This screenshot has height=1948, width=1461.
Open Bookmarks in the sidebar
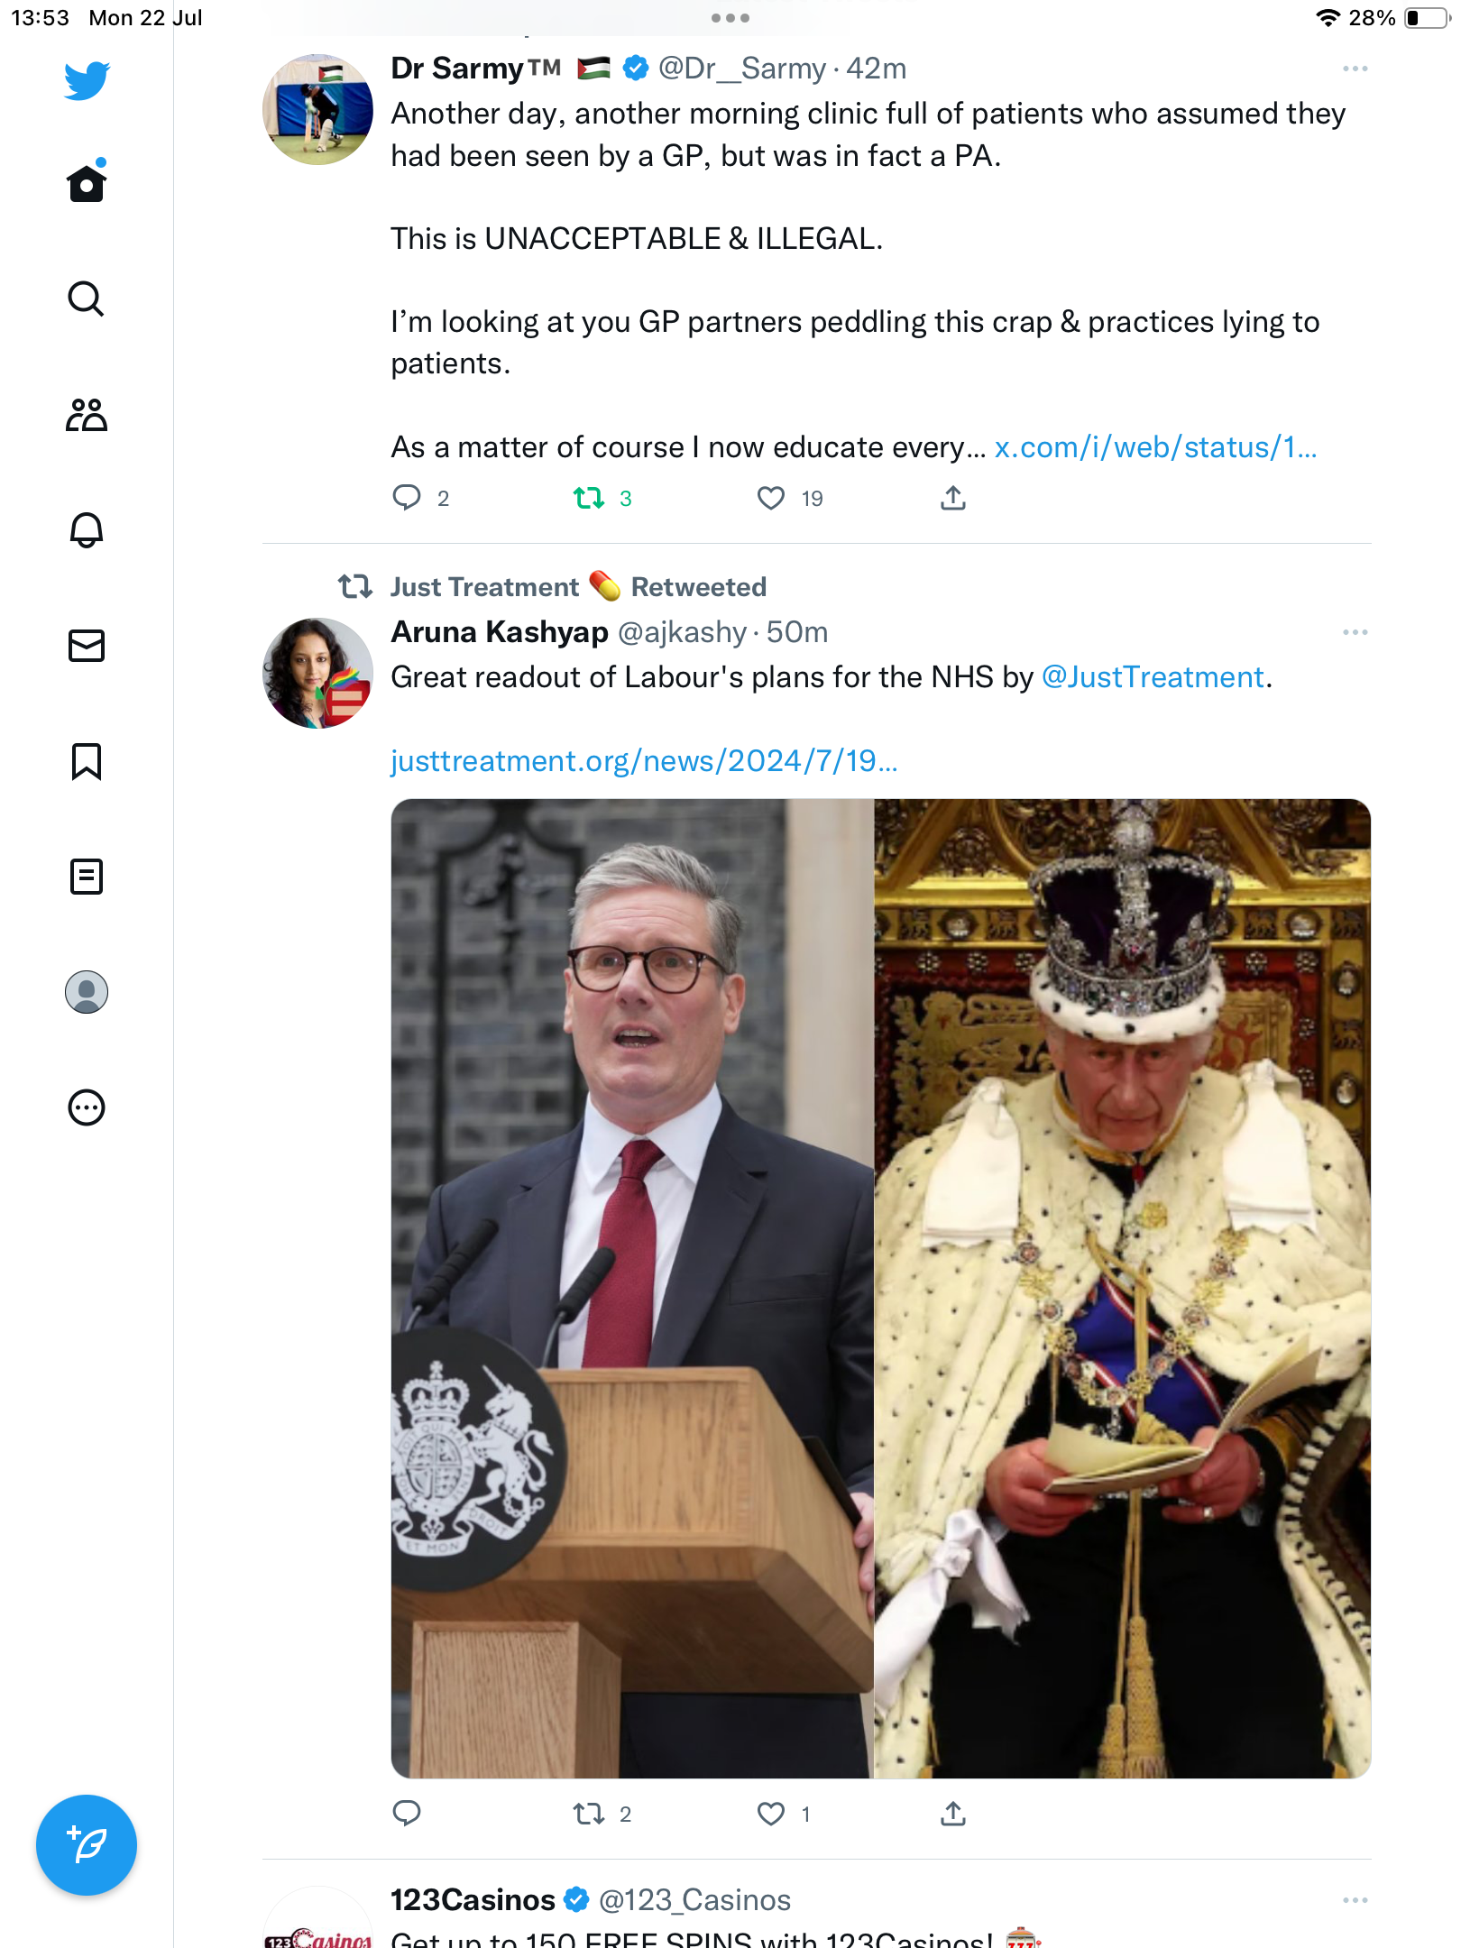click(87, 761)
